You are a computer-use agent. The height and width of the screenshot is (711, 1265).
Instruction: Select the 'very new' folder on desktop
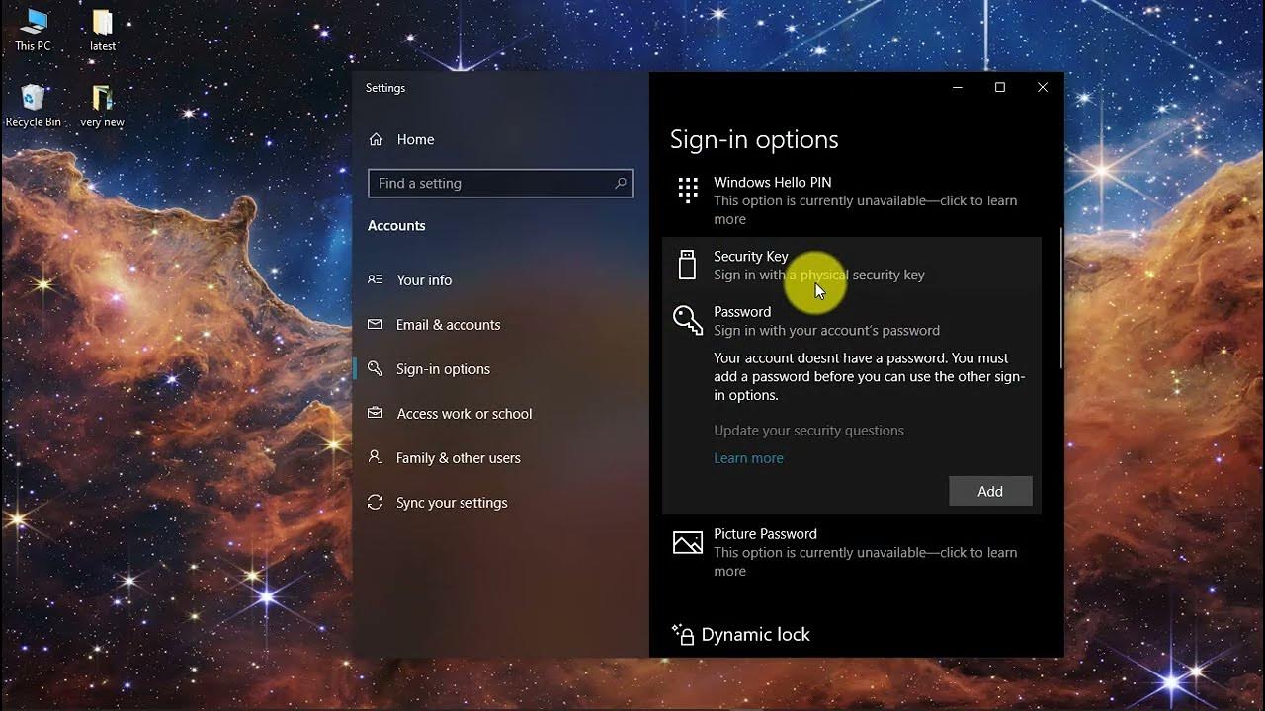click(x=103, y=106)
